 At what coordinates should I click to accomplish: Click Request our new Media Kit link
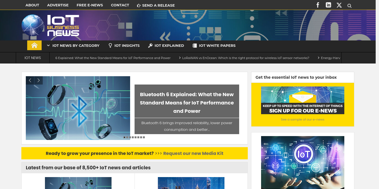click(x=193, y=153)
